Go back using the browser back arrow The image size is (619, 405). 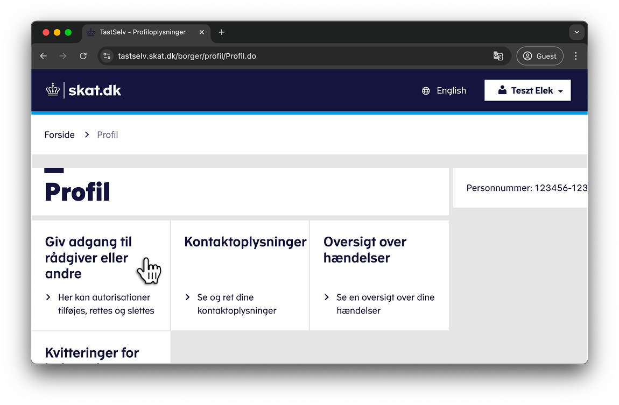44,56
